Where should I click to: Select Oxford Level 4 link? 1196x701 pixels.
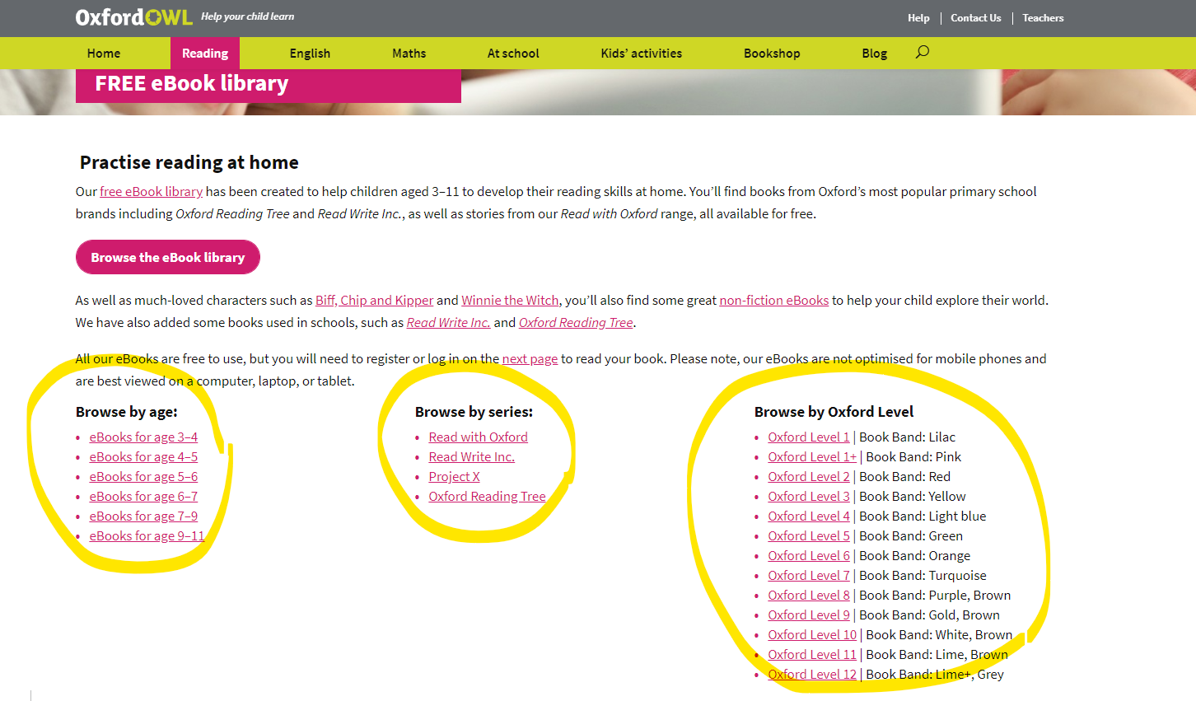click(x=809, y=516)
